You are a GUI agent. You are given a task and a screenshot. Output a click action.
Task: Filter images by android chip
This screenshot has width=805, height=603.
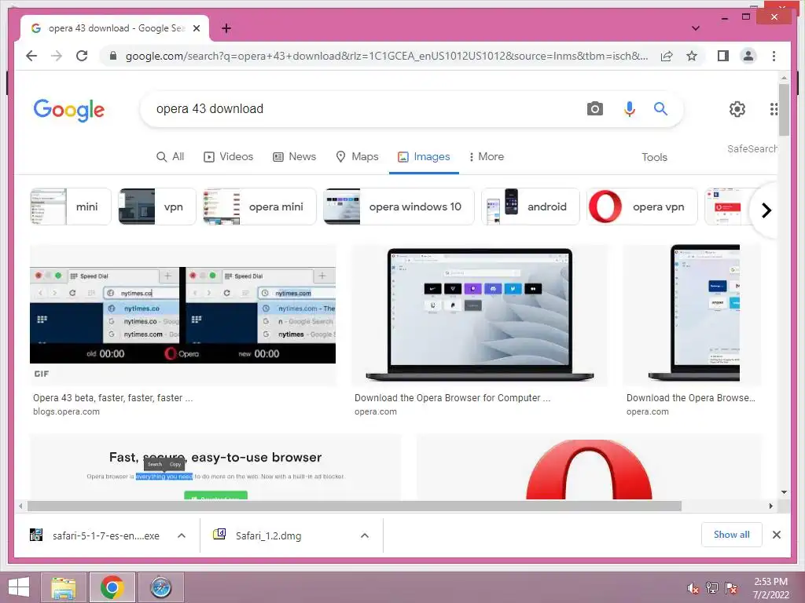pyautogui.click(x=531, y=206)
